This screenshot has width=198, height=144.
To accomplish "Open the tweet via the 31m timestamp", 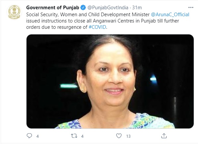I will (137, 8).
